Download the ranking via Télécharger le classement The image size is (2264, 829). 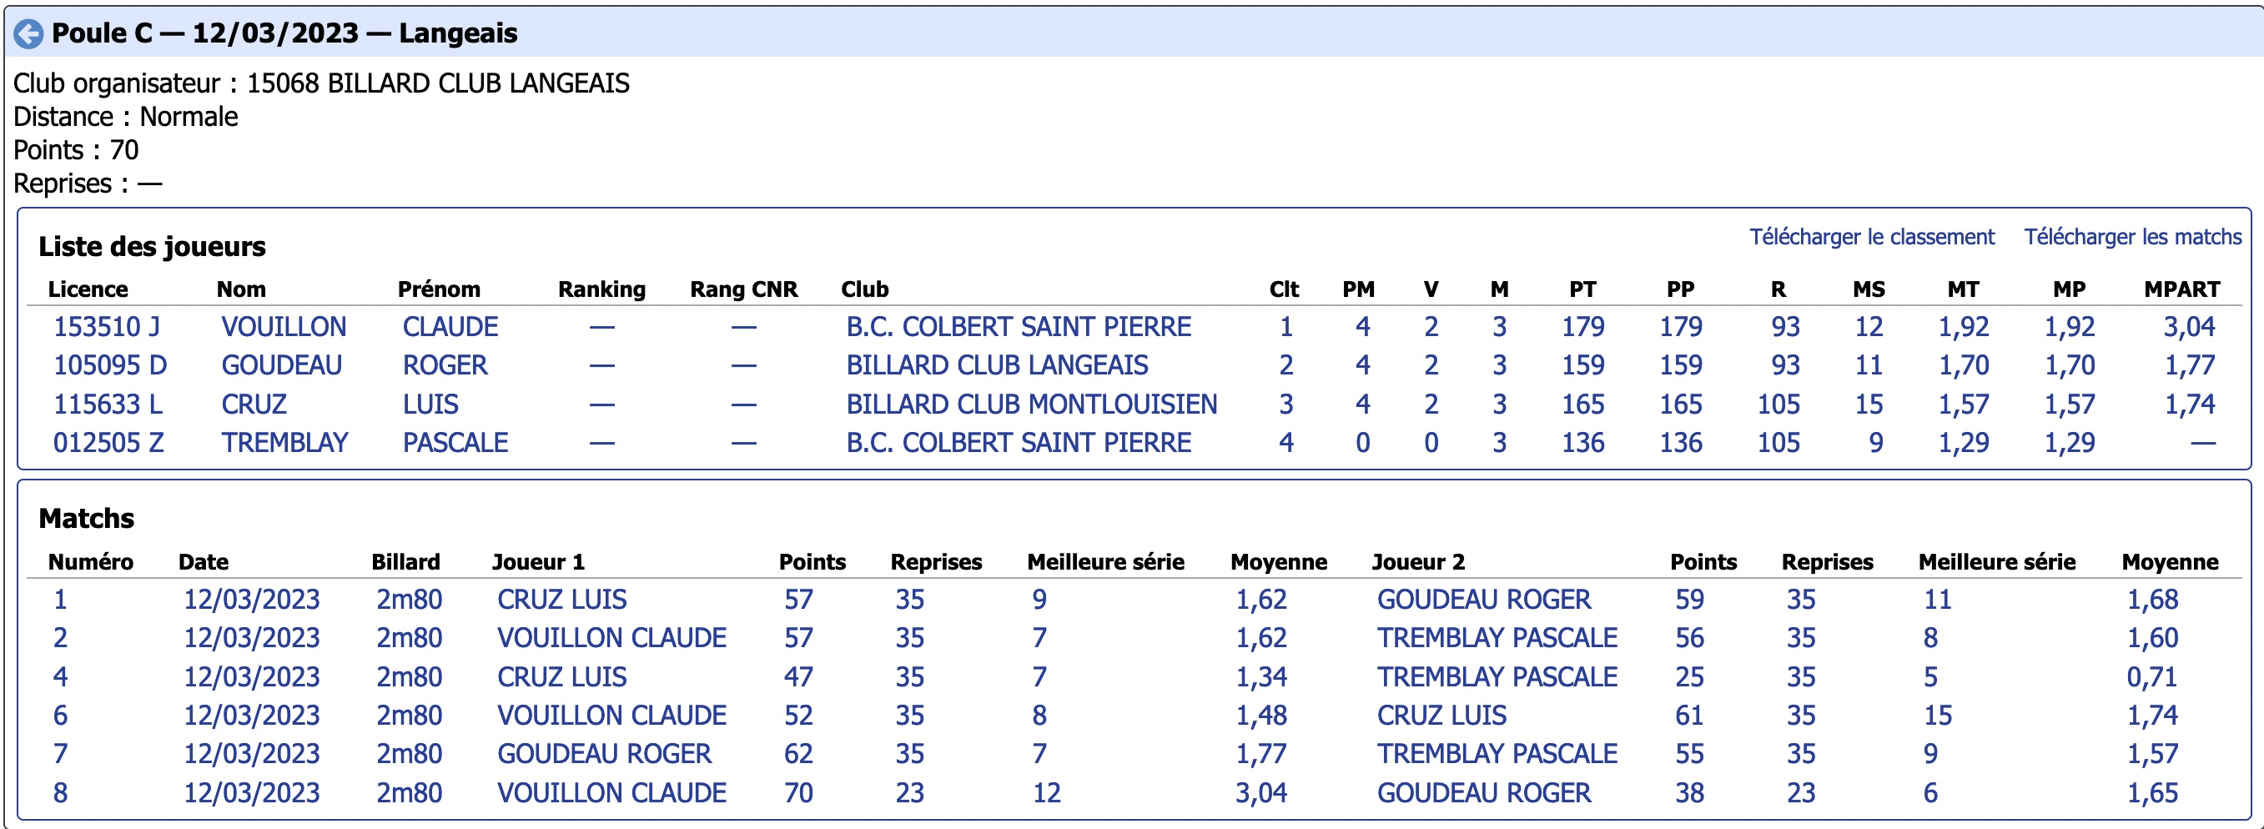[x=1871, y=237]
